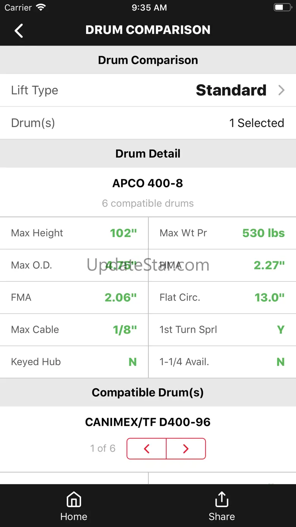The height and width of the screenshot is (527, 296).
Task: Expand Lift Type chevron
Action: coord(281,90)
